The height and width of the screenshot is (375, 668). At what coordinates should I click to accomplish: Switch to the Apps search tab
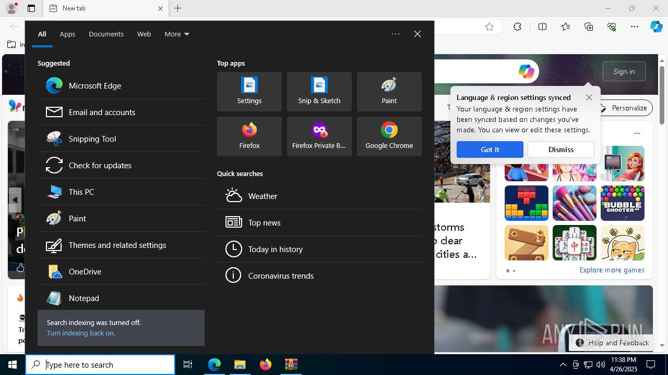pyautogui.click(x=67, y=34)
